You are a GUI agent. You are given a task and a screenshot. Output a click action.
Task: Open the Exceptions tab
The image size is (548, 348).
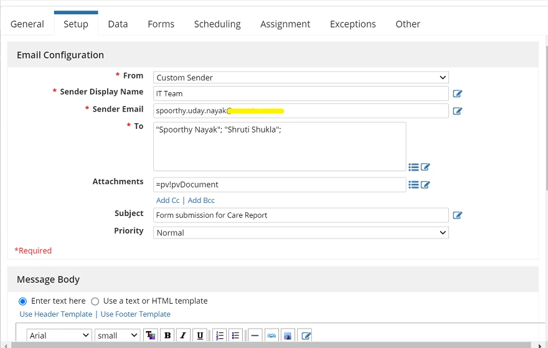point(353,24)
